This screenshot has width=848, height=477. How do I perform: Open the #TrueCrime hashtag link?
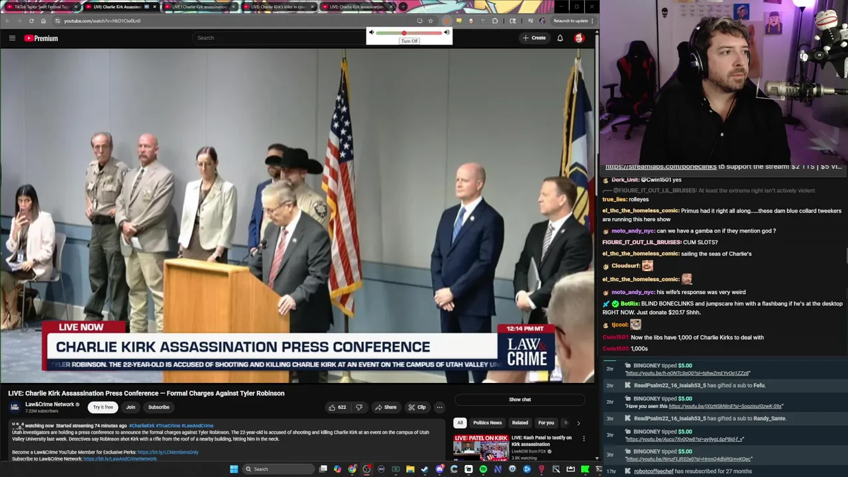tap(168, 425)
